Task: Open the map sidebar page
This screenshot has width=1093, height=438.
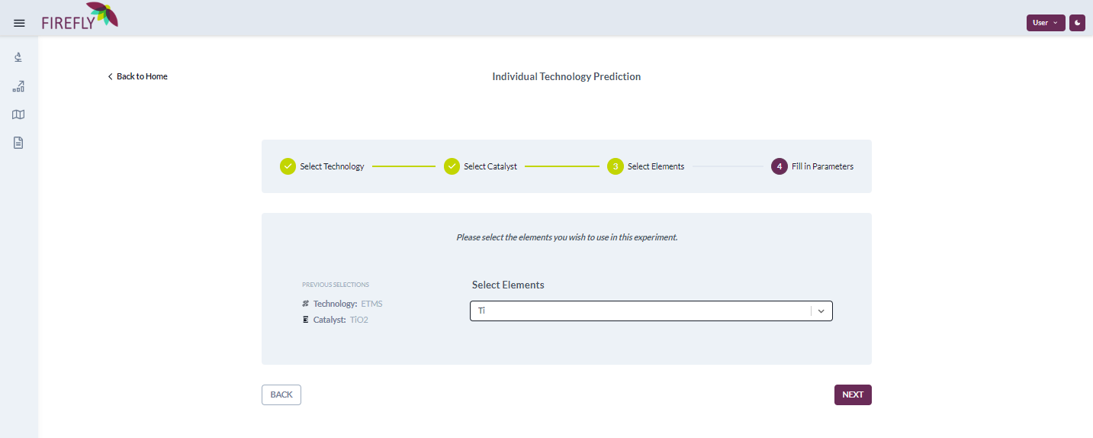Action: (19, 114)
